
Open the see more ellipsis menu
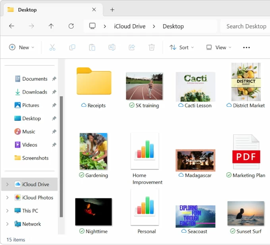[x=246, y=47]
